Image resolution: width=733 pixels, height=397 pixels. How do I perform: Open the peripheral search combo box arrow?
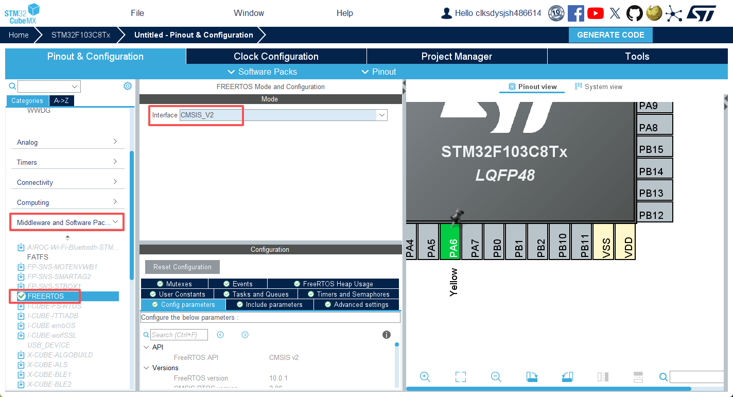click(x=75, y=87)
